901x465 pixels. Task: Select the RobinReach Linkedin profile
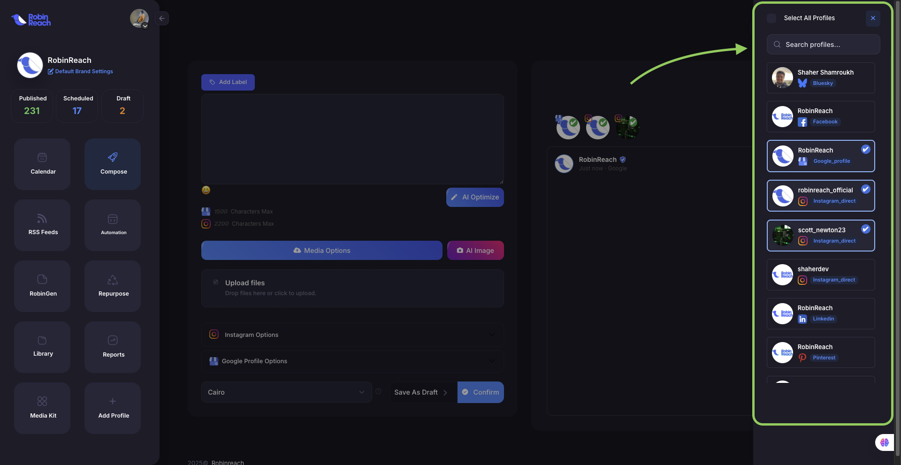[821, 313]
